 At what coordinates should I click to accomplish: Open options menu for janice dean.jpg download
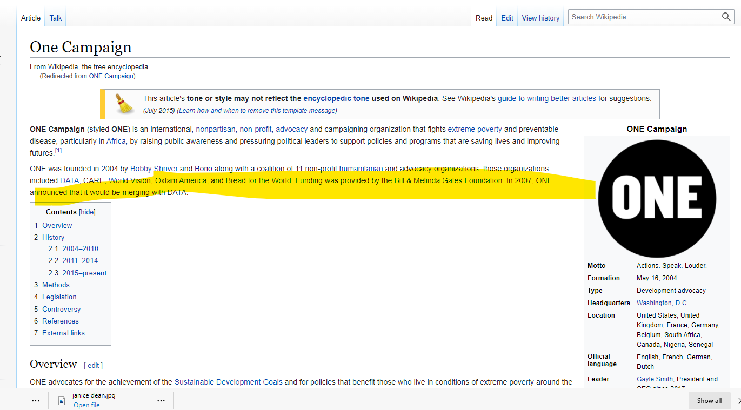(x=161, y=401)
